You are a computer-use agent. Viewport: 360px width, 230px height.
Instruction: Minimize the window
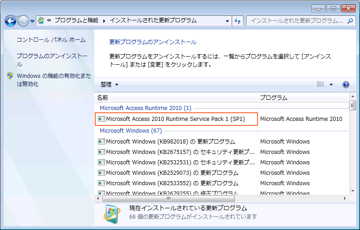pos(318,9)
